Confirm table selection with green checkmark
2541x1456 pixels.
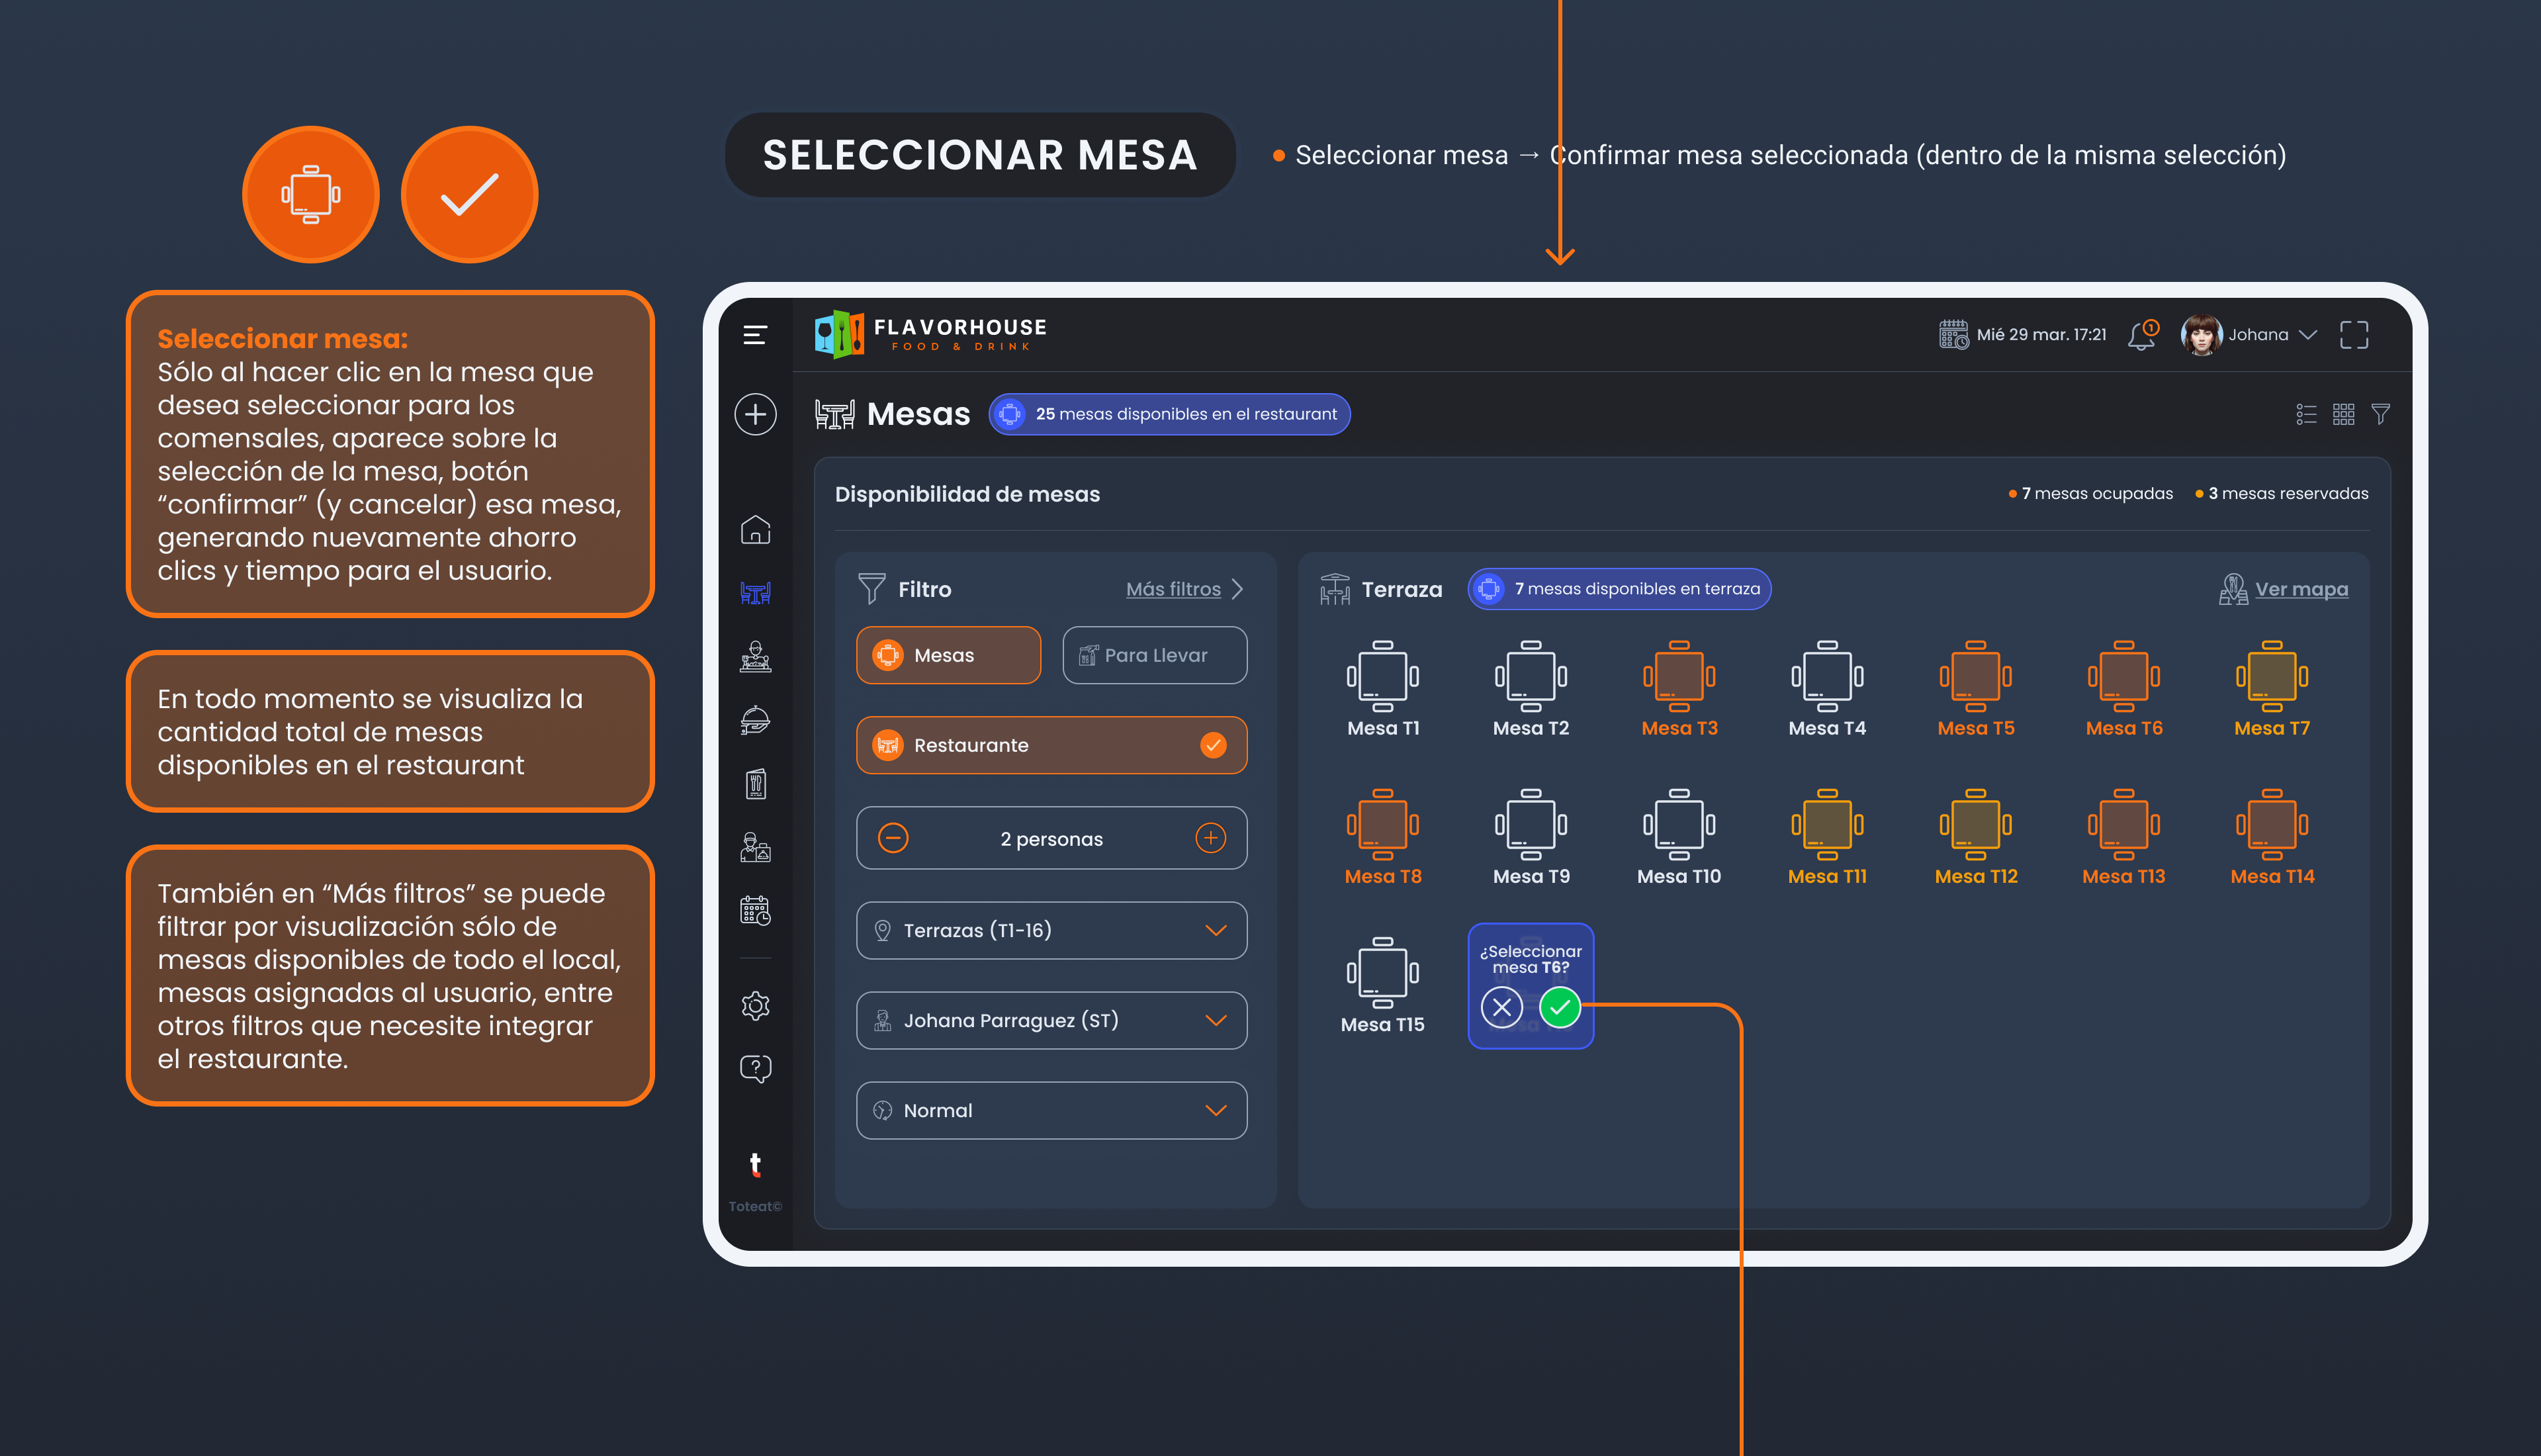point(1560,1007)
